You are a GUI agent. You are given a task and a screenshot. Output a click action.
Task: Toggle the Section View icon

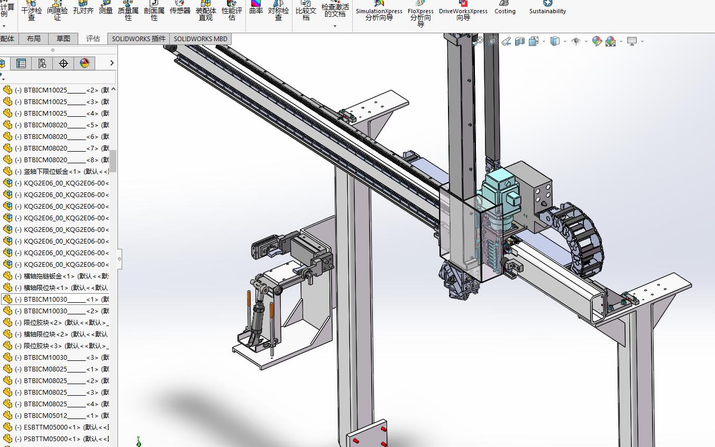pyautogui.click(x=520, y=41)
